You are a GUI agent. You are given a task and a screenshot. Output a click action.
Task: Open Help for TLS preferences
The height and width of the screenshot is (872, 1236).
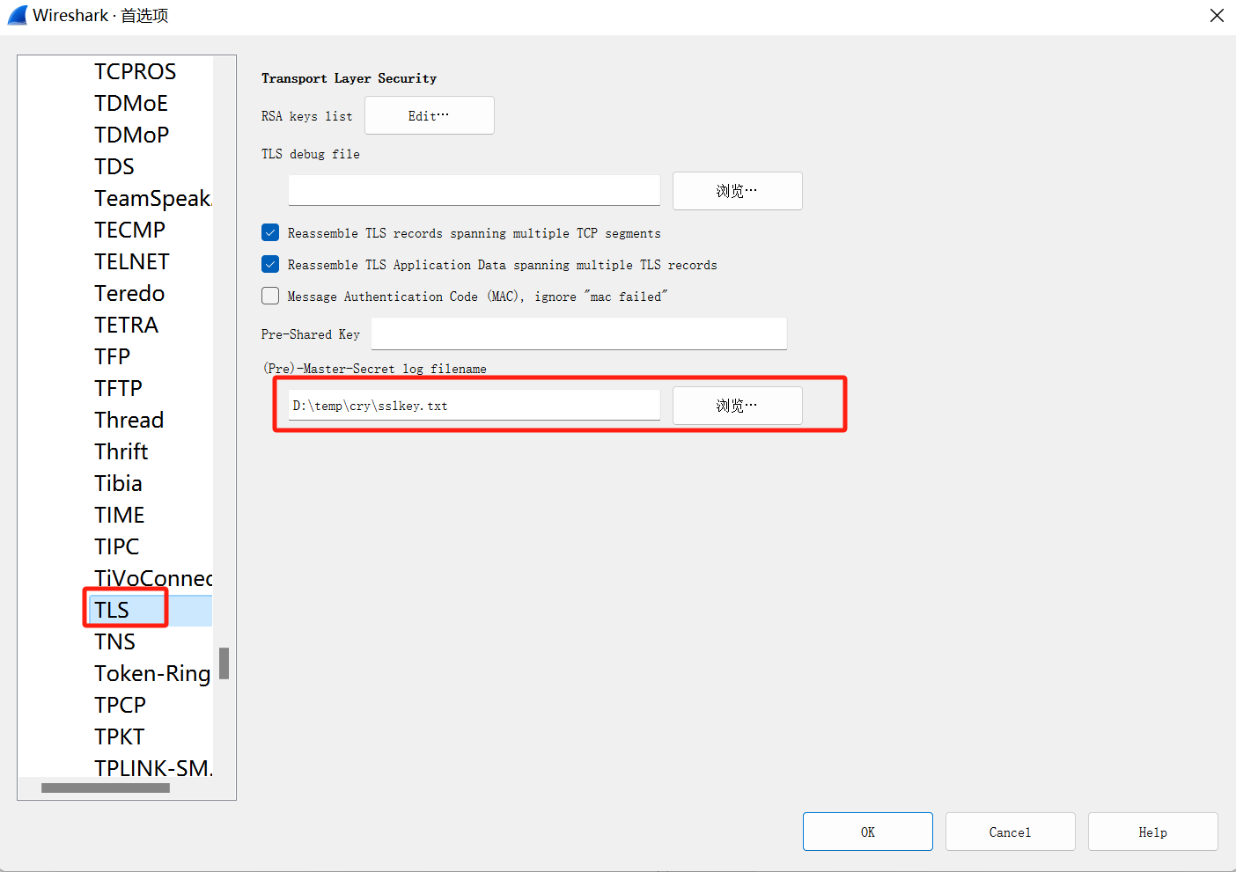click(1153, 832)
